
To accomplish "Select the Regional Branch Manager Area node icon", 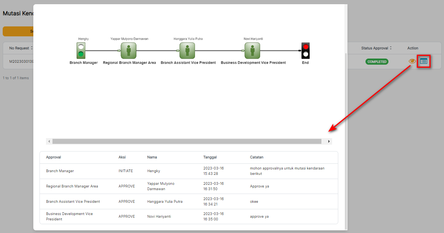I will coord(129,51).
